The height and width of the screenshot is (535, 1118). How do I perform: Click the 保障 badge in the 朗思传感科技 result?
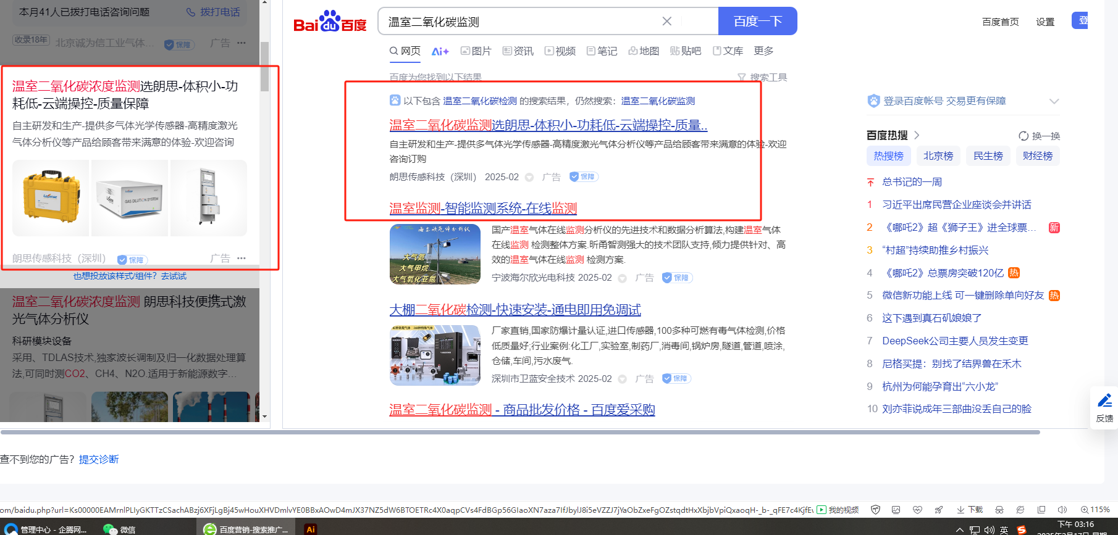pos(584,176)
